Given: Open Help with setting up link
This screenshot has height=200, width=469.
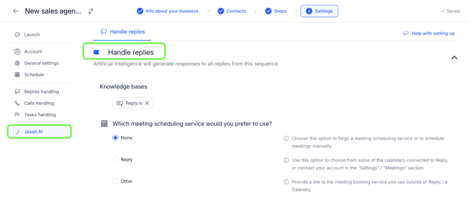Looking at the screenshot, I should [x=429, y=33].
